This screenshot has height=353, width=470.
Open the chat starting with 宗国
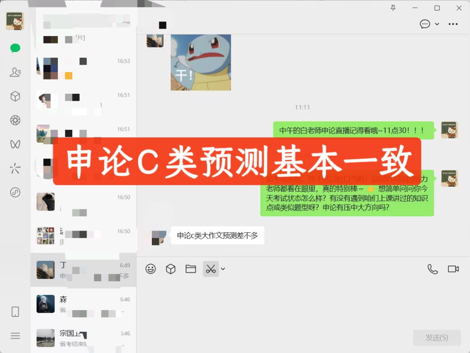pyautogui.click(x=83, y=338)
